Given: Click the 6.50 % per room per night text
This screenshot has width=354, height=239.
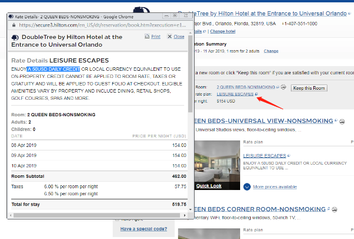Looking at the screenshot, I should (x=71, y=194).
